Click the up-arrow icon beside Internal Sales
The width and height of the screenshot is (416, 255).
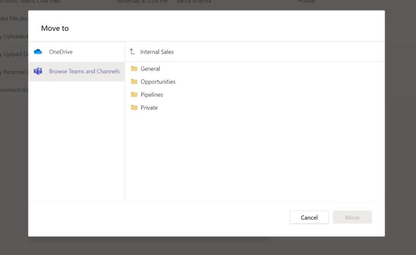click(x=132, y=52)
